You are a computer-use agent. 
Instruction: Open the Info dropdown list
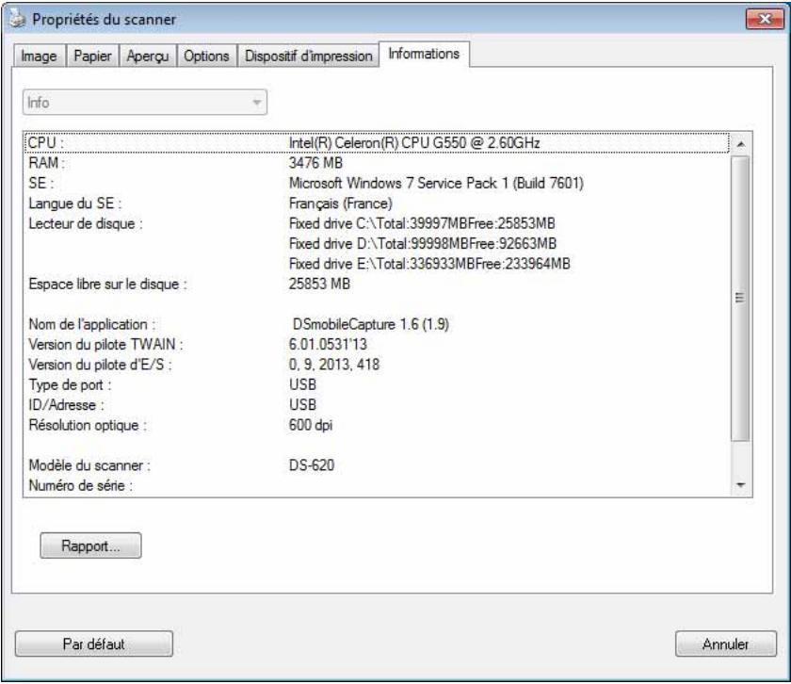145,103
